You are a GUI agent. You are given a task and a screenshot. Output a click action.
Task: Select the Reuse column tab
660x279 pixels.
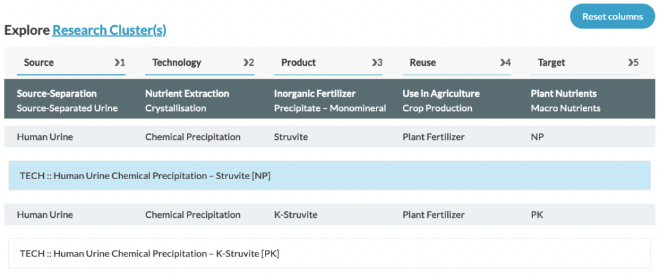click(x=457, y=63)
